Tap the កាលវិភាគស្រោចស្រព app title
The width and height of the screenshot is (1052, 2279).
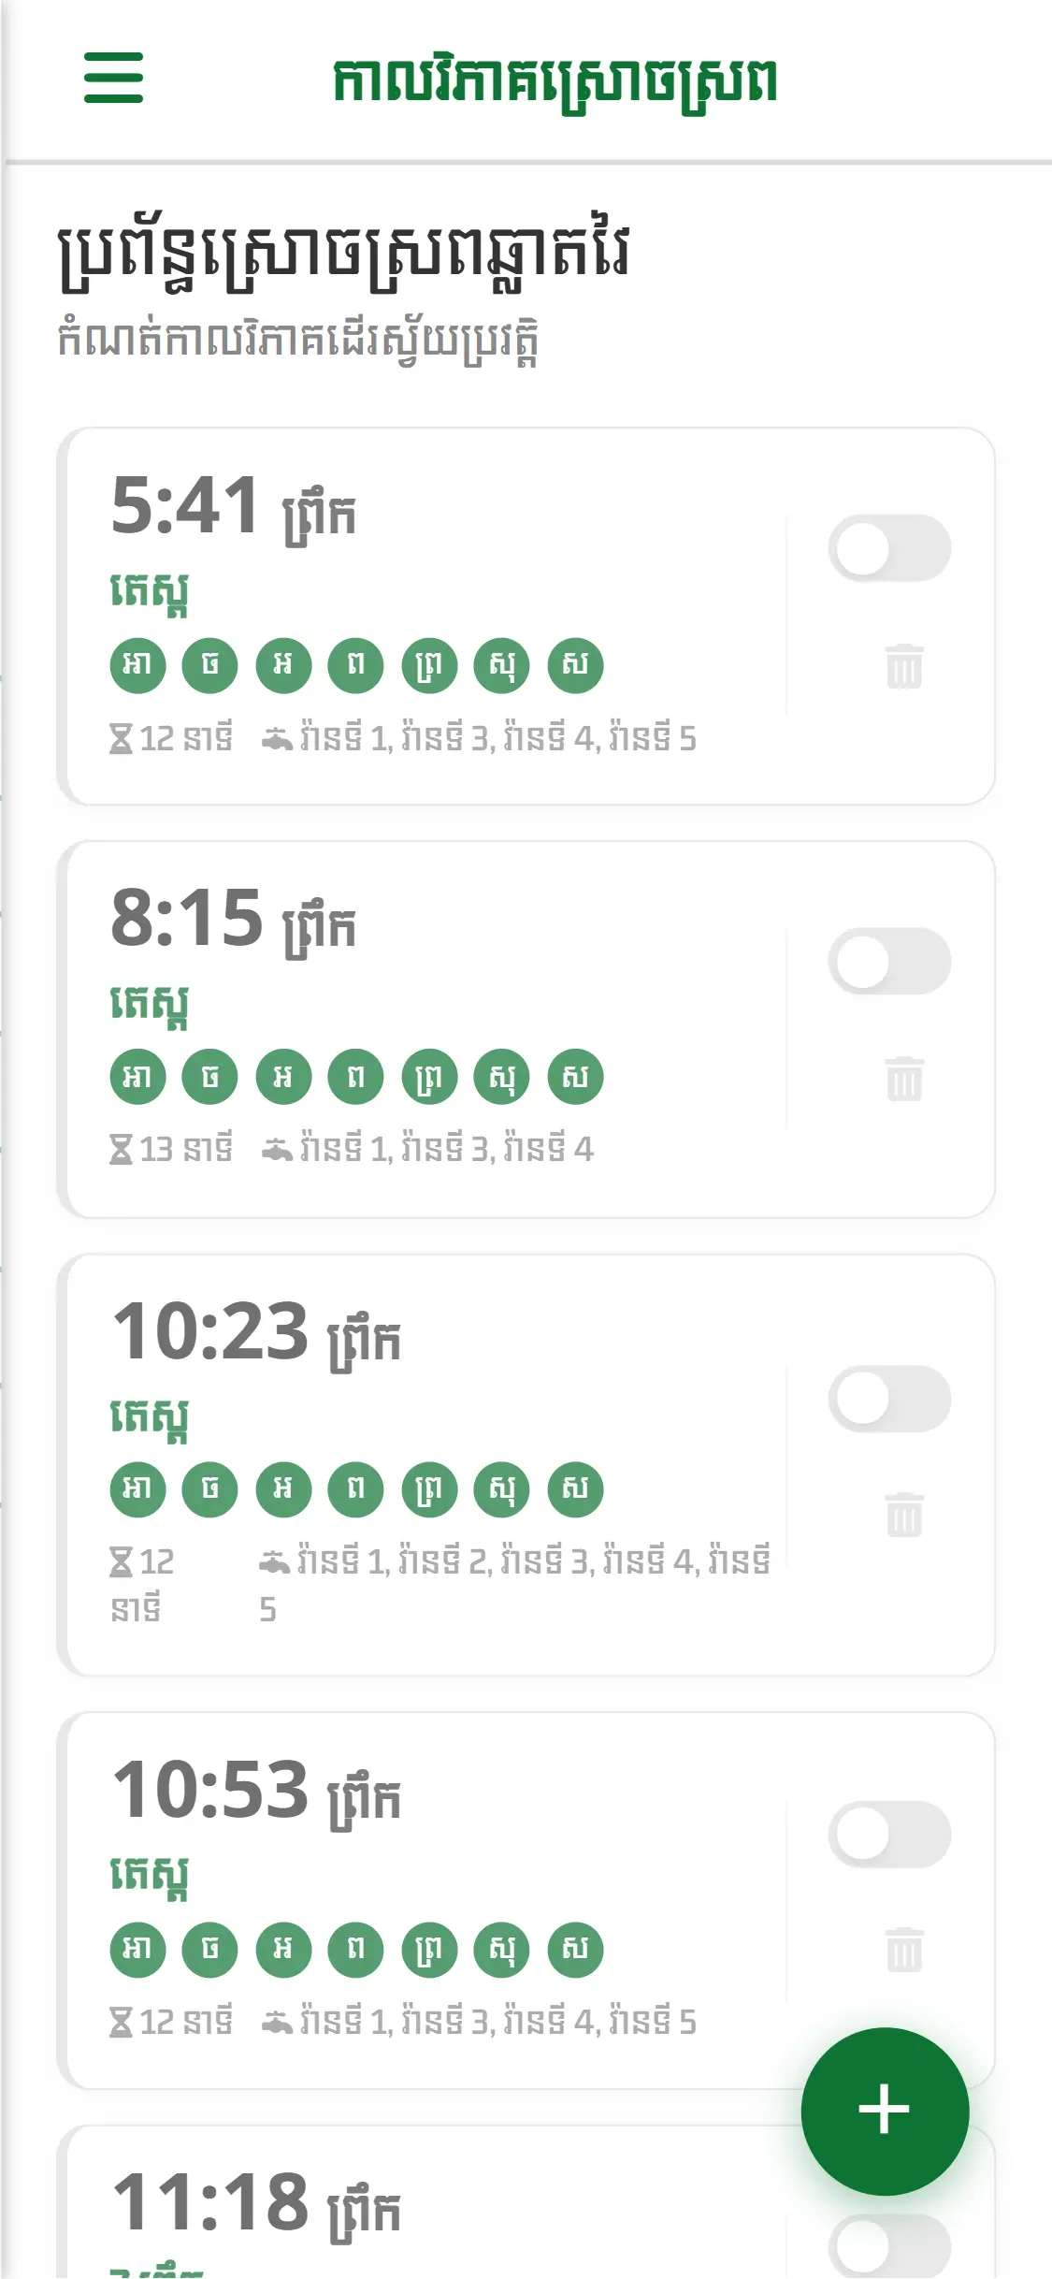click(x=555, y=81)
